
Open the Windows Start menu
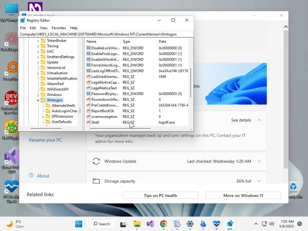click(79, 224)
